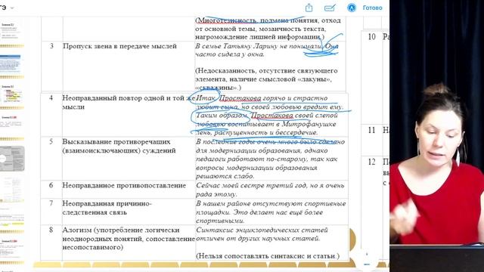The image size is (484, 272).
Task: Click the circled word 'Итак'
Action: coord(206,98)
